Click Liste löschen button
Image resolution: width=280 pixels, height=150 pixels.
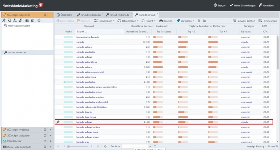click(x=268, y=21)
